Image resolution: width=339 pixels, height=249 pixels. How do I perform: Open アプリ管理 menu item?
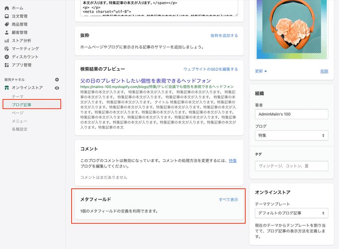22,65
